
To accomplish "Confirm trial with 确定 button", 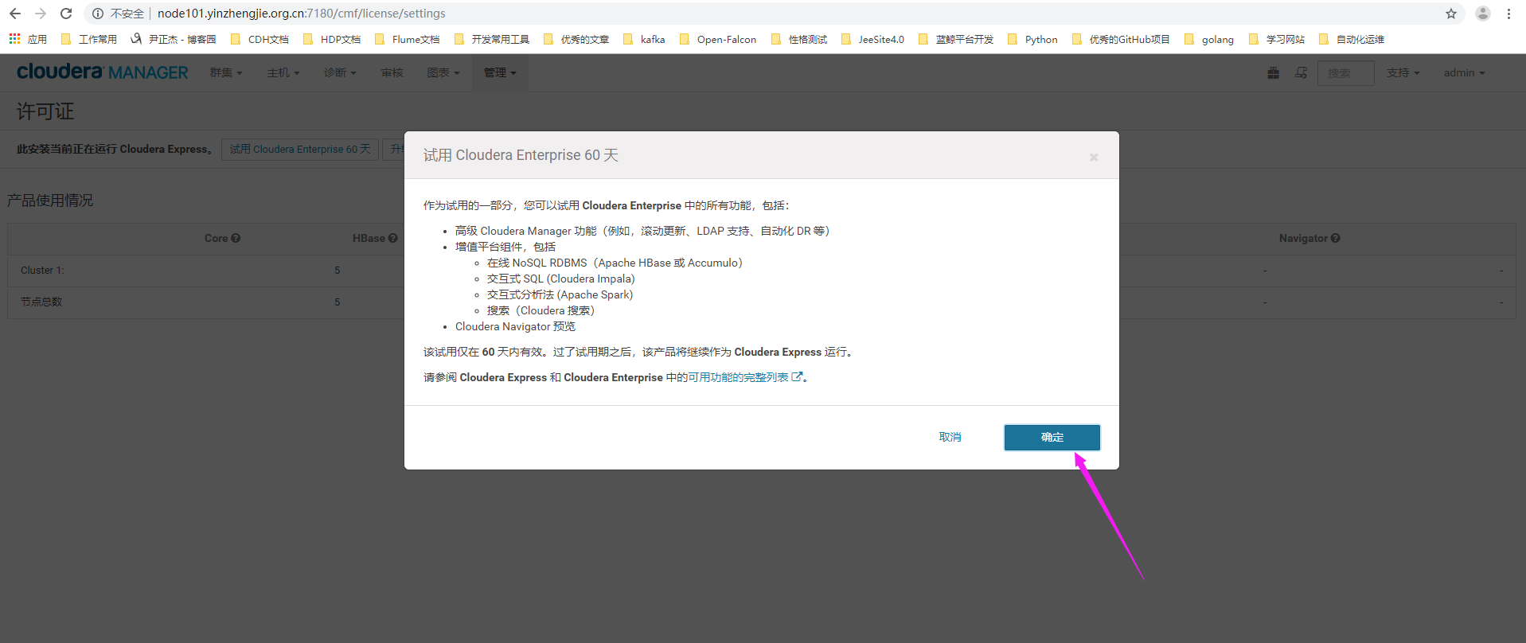I will [1052, 437].
